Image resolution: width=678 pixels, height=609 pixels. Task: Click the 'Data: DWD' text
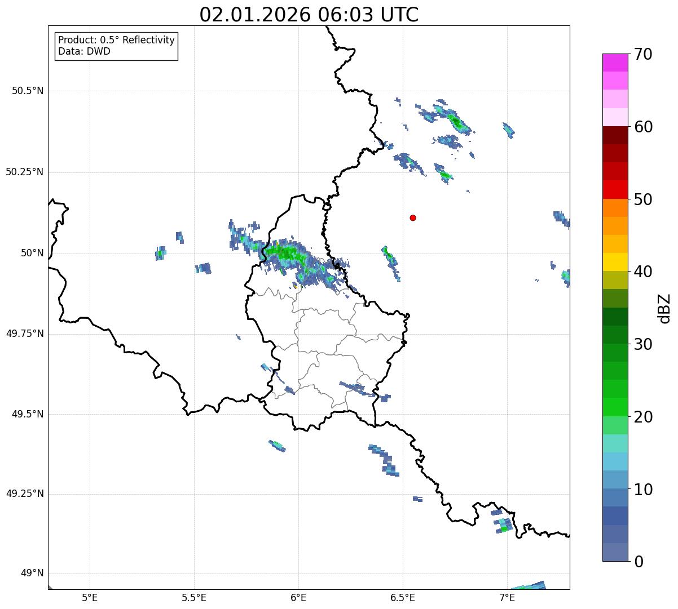click(84, 52)
